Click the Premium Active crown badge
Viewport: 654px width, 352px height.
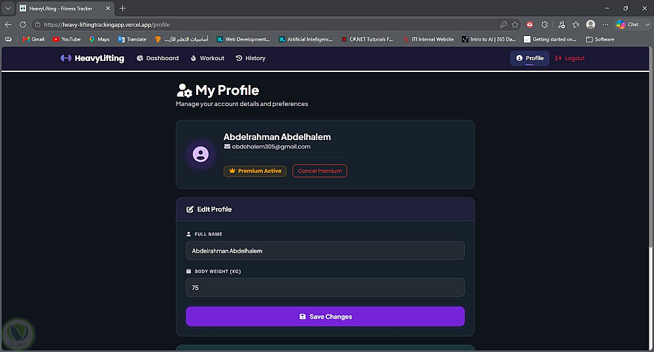255,171
